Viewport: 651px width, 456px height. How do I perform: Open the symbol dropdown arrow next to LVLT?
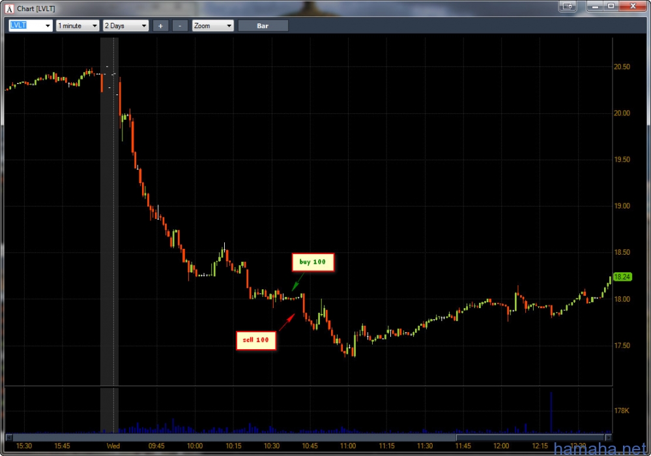pos(48,25)
